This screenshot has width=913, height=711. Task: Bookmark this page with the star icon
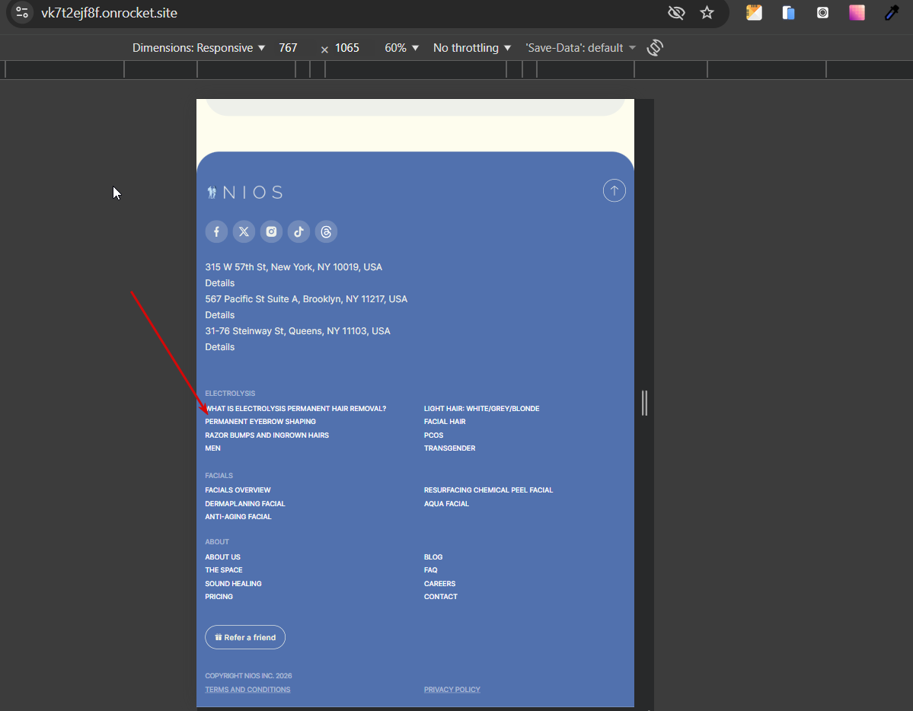pyautogui.click(x=707, y=13)
